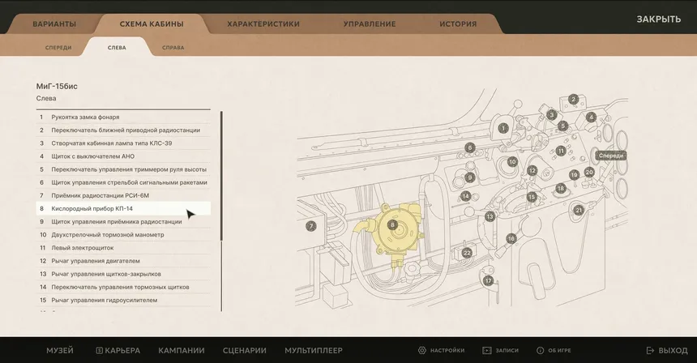Click marker 1 on the canopy handle
The image size is (697, 363).
point(503,128)
